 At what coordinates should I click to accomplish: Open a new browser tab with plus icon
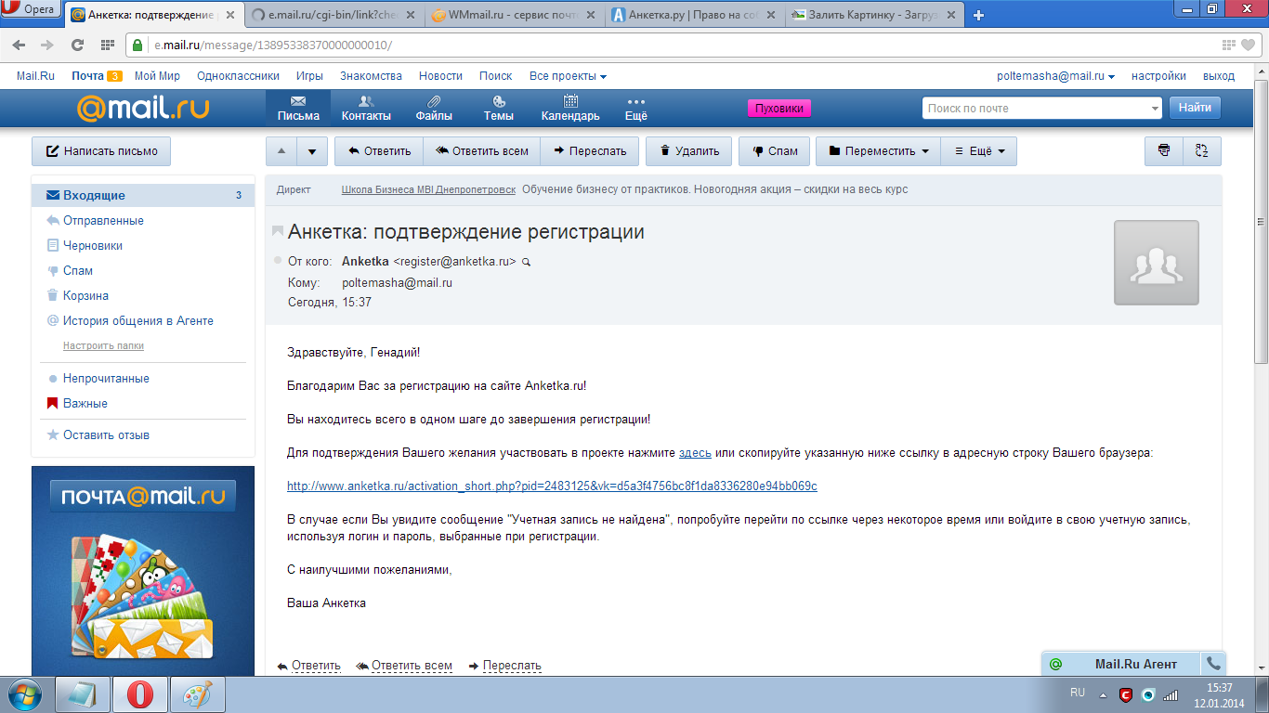pyautogui.click(x=978, y=15)
